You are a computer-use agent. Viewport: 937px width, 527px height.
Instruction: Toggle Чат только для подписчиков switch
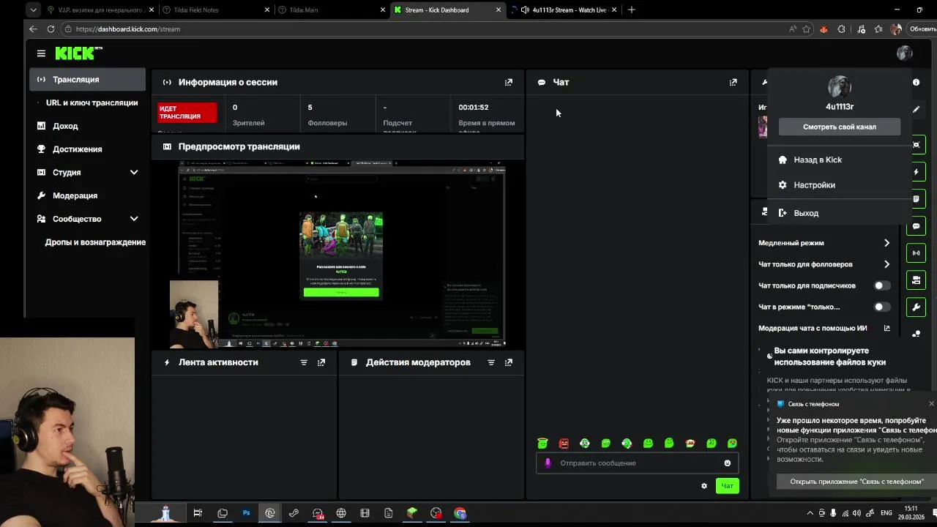point(882,285)
